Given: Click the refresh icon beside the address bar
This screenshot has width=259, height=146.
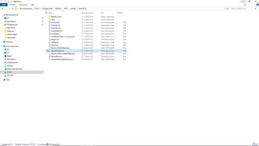Looking at the screenshot, I should (227, 9).
